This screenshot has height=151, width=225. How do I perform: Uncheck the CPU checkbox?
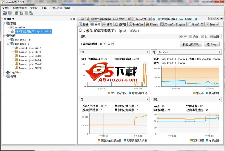point(180,36)
